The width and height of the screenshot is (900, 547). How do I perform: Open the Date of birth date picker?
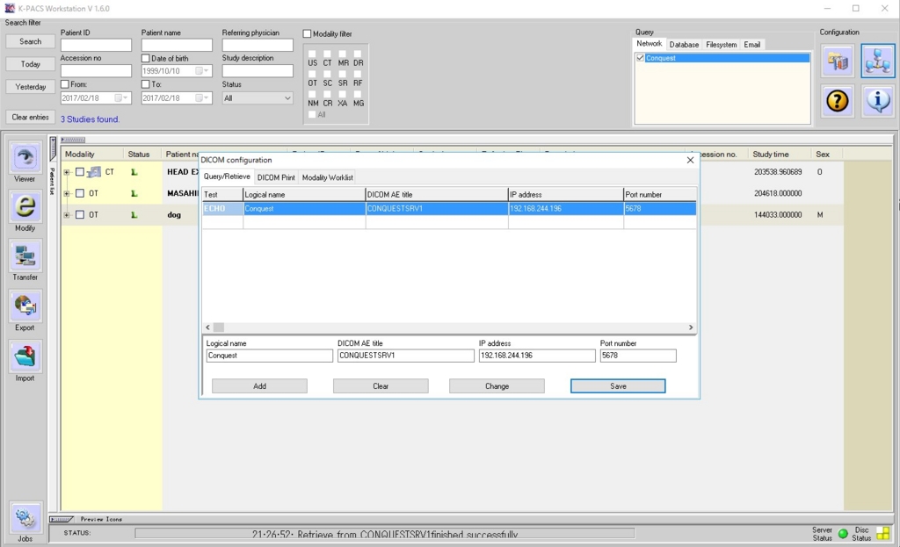tap(203, 71)
